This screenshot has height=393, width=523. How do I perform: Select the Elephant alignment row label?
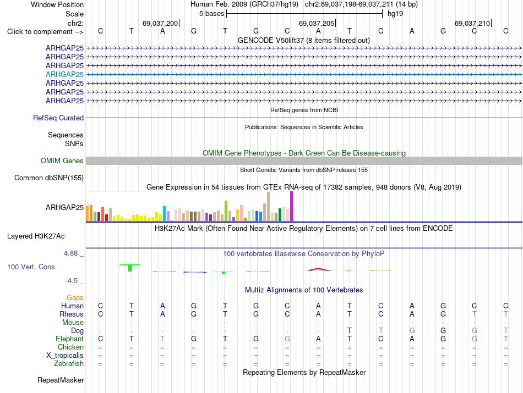click(x=70, y=339)
